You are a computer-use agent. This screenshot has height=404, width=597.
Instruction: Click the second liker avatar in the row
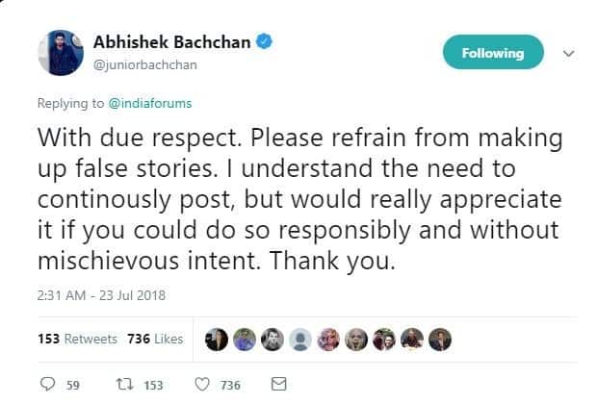[x=246, y=339]
